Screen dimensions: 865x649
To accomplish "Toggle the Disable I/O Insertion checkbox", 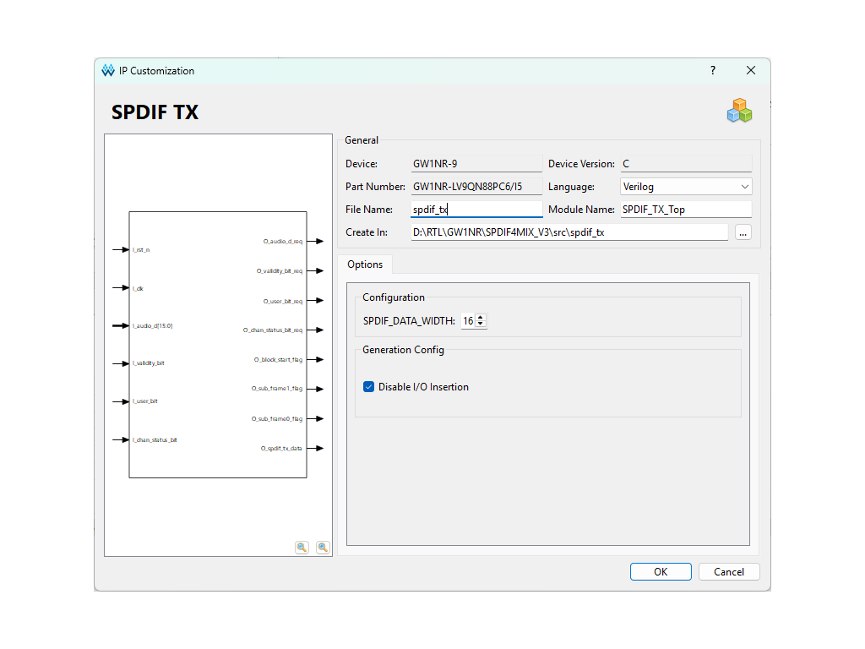I will (368, 387).
